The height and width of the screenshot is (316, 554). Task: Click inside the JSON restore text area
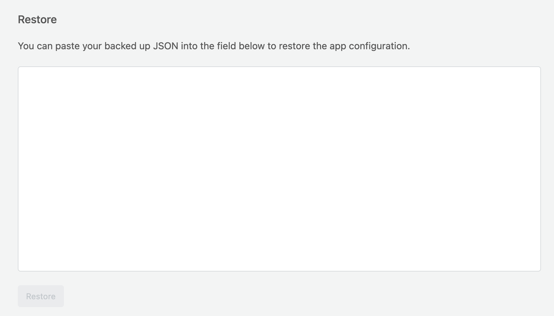click(x=279, y=169)
